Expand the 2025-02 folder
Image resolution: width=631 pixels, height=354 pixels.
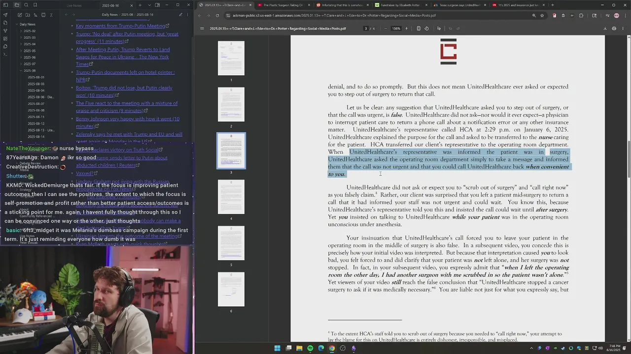20,31
